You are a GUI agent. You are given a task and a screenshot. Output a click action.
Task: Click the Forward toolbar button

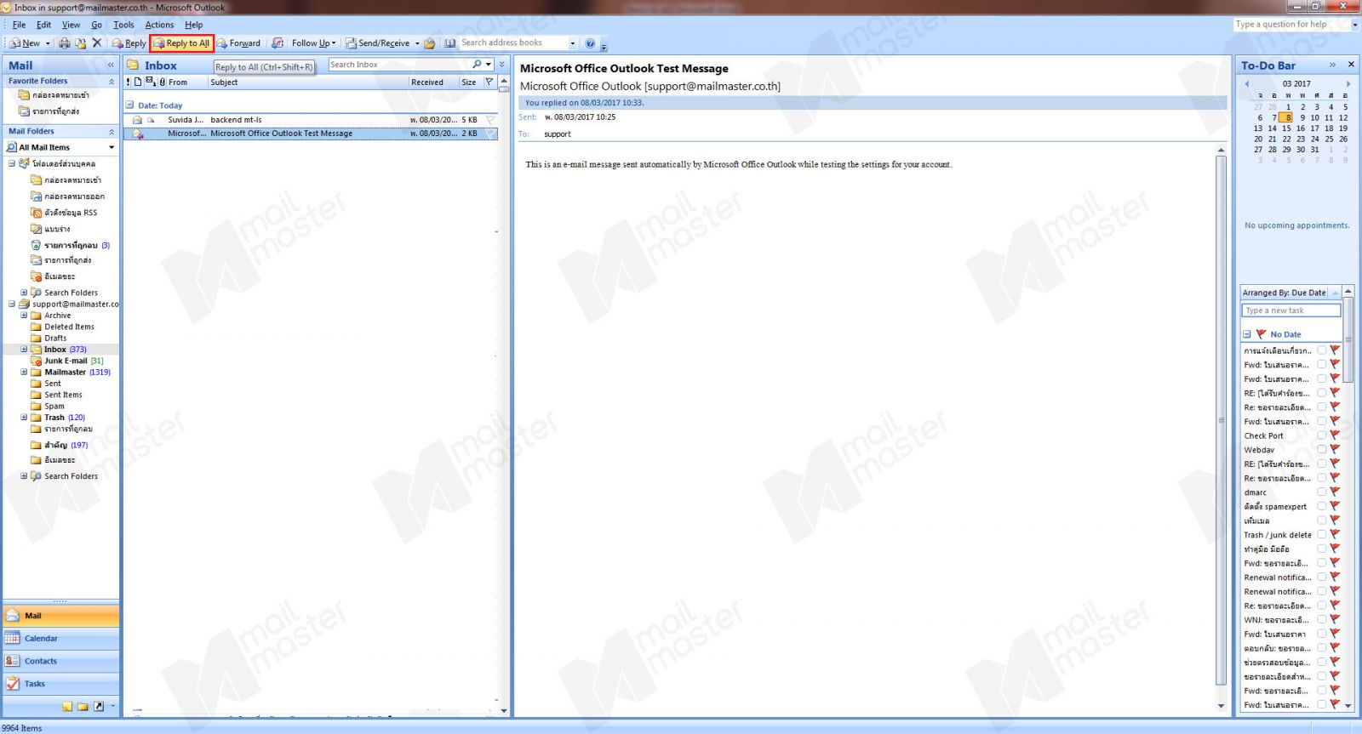click(x=238, y=43)
